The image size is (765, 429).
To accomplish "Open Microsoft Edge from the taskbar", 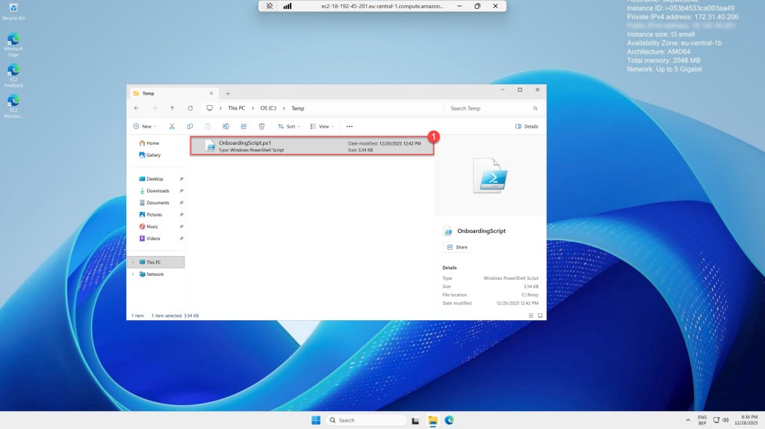I will pos(450,420).
